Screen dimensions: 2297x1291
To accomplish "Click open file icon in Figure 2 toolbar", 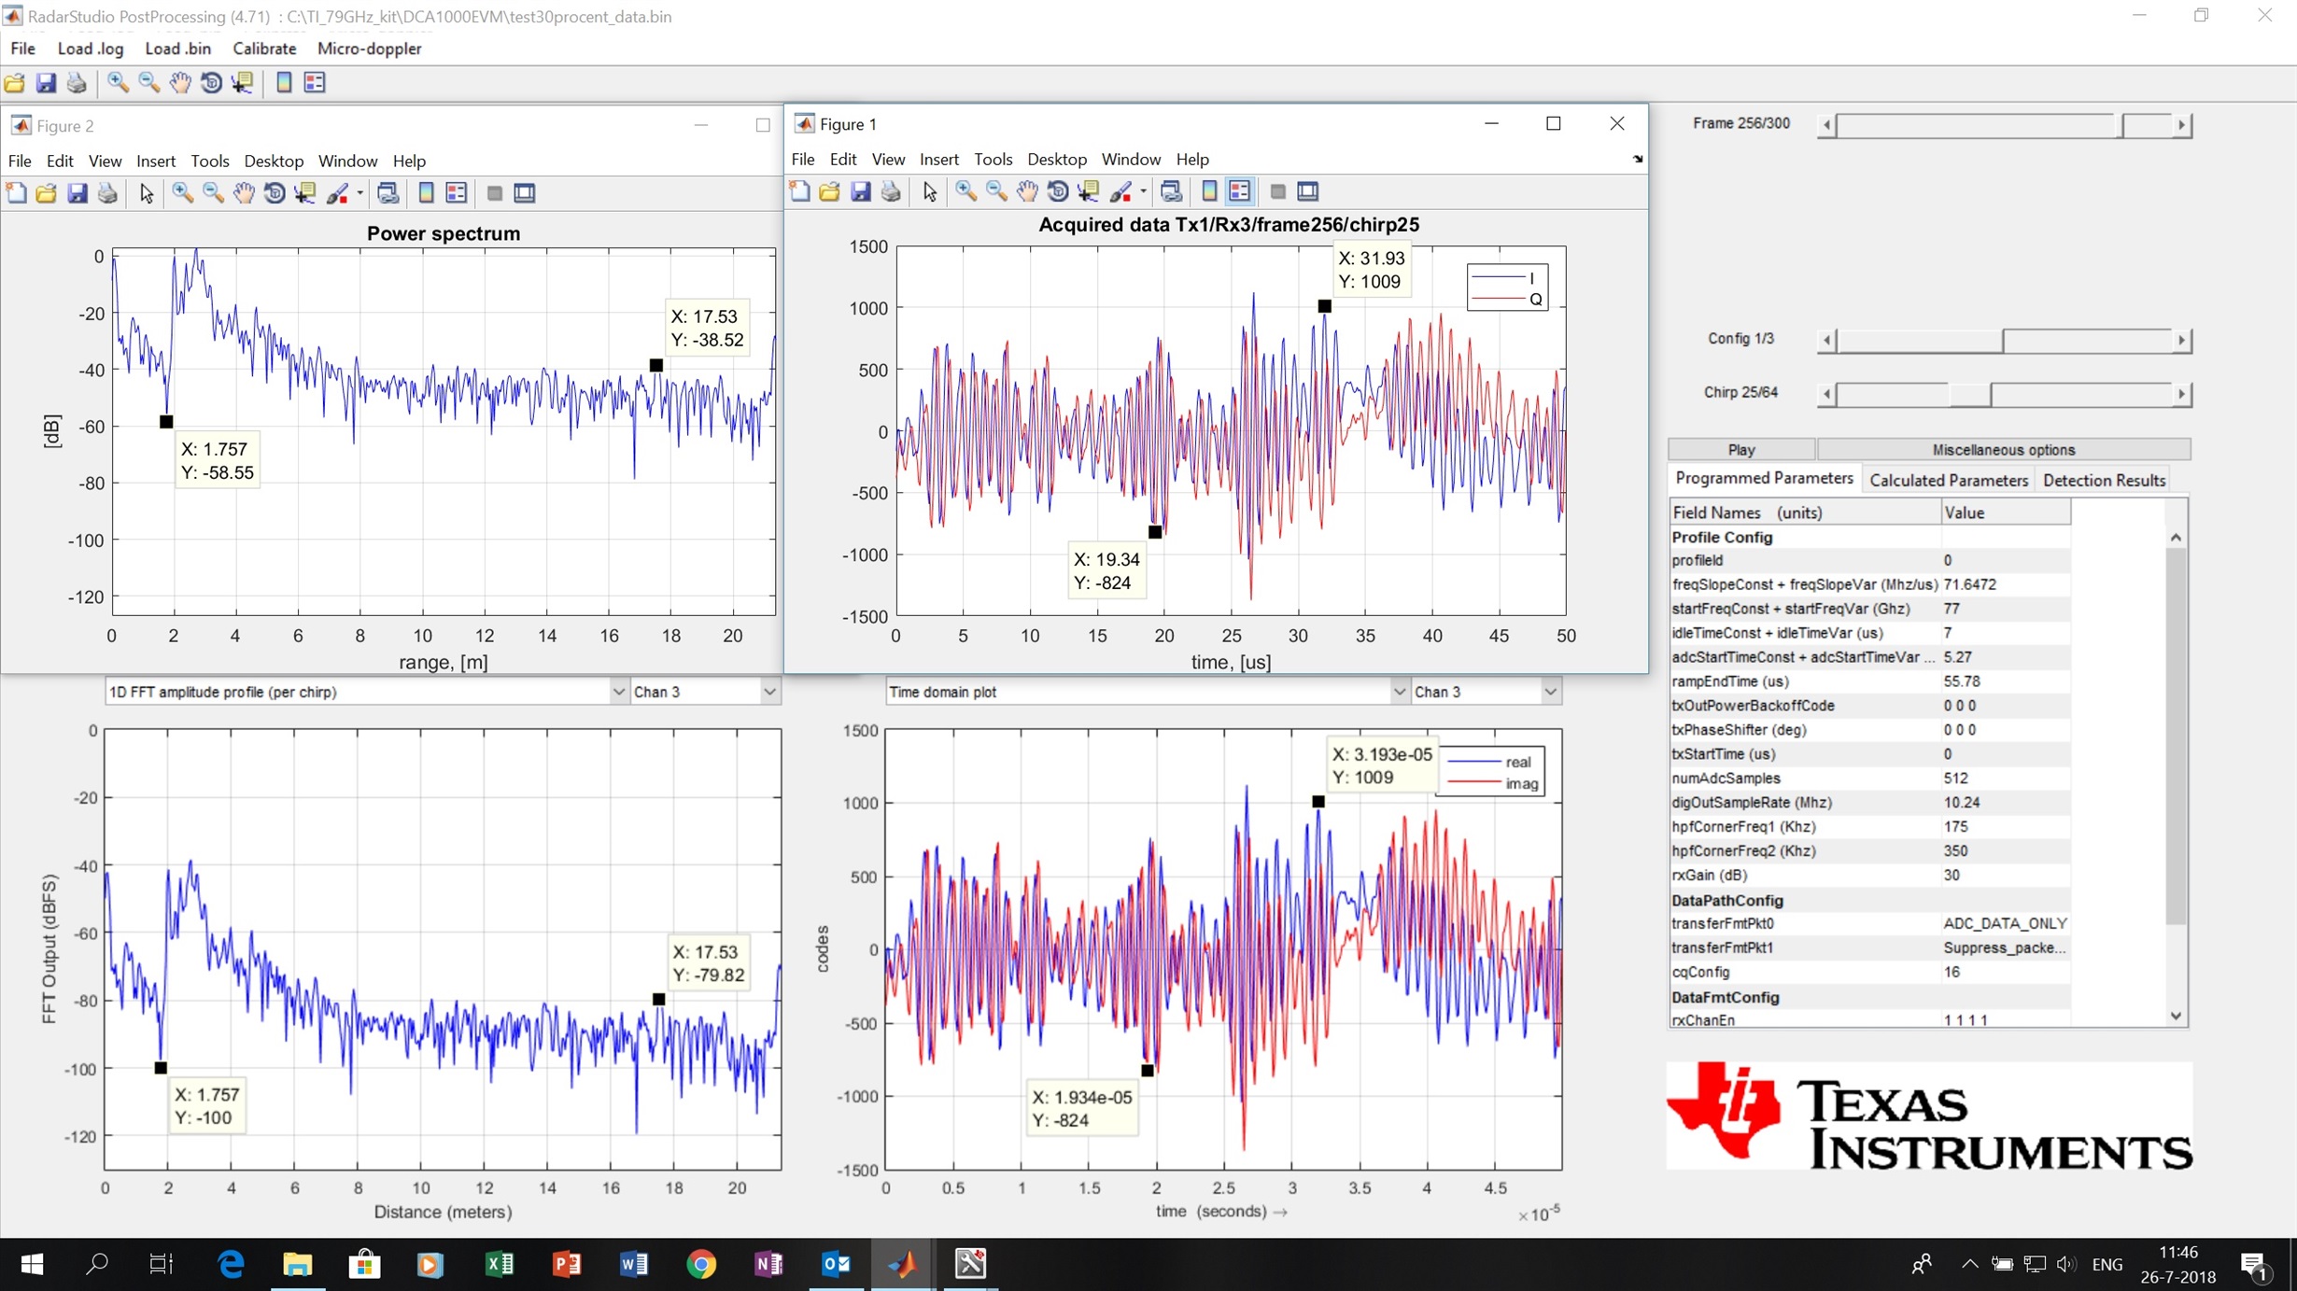I will tap(46, 193).
